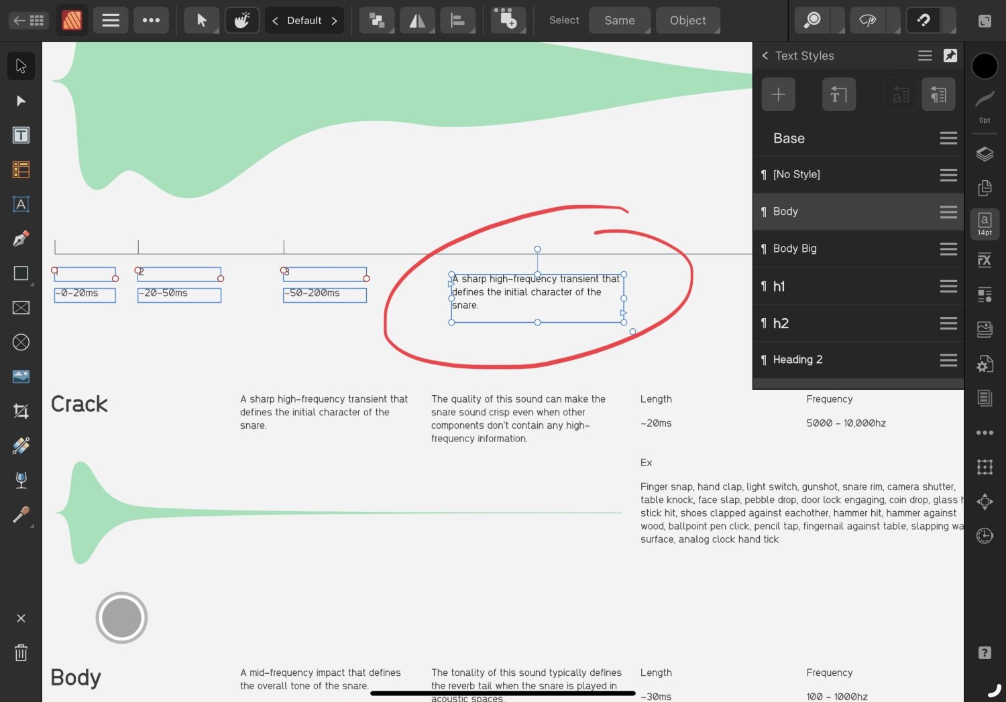Select the Transparency wine glass tool

[21, 480]
